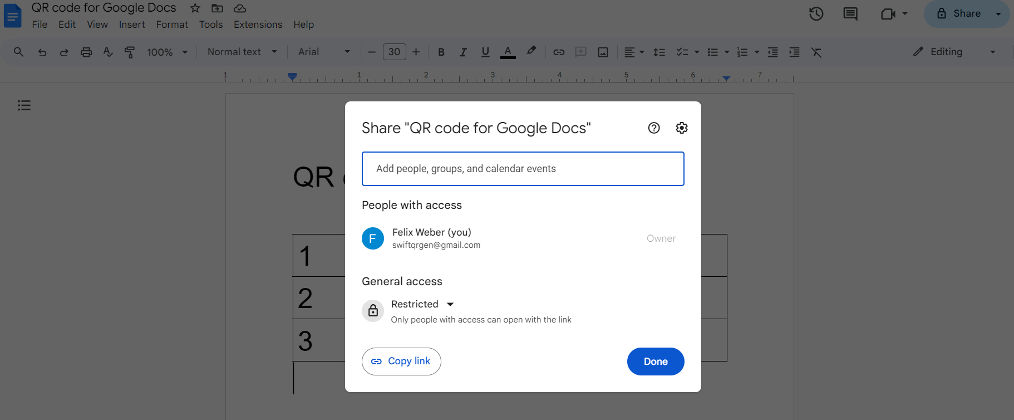
Task: Click the Done button
Action: (x=656, y=362)
